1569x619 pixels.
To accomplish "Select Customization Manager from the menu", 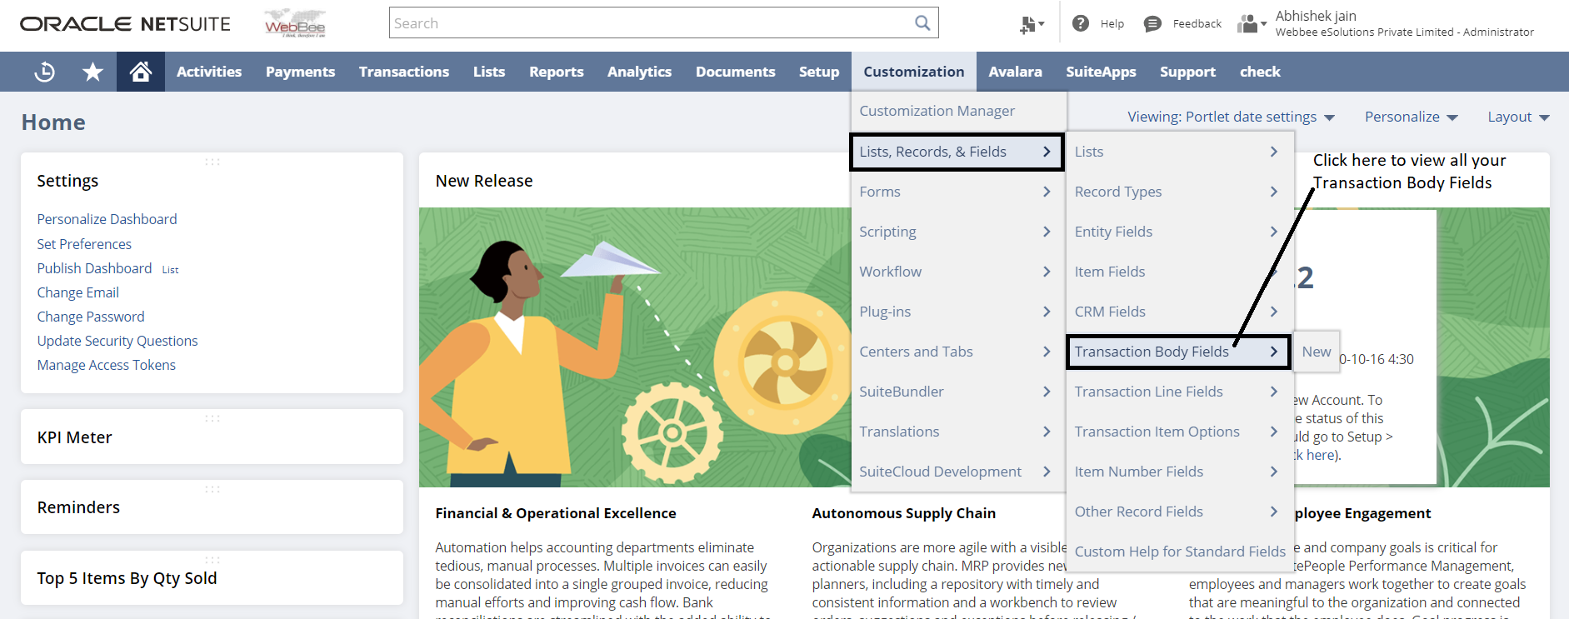I will 958,111.
